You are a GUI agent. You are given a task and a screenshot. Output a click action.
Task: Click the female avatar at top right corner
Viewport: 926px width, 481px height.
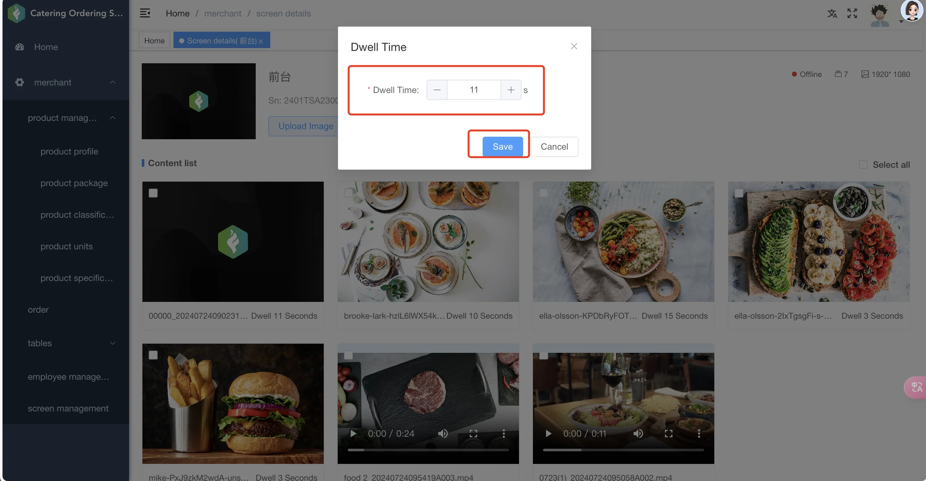click(x=912, y=10)
